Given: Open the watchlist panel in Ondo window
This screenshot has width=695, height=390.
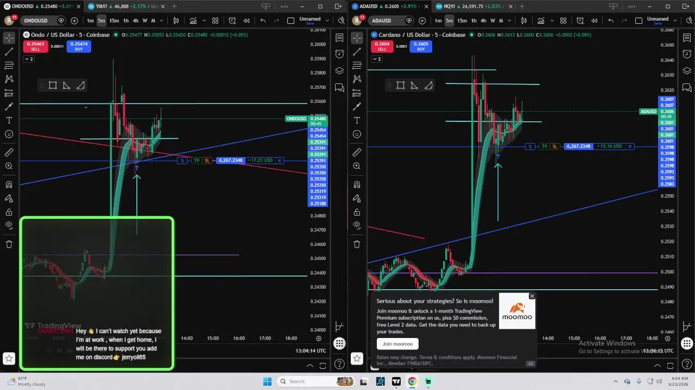Looking at the screenshot, I should tap(339, 38).
